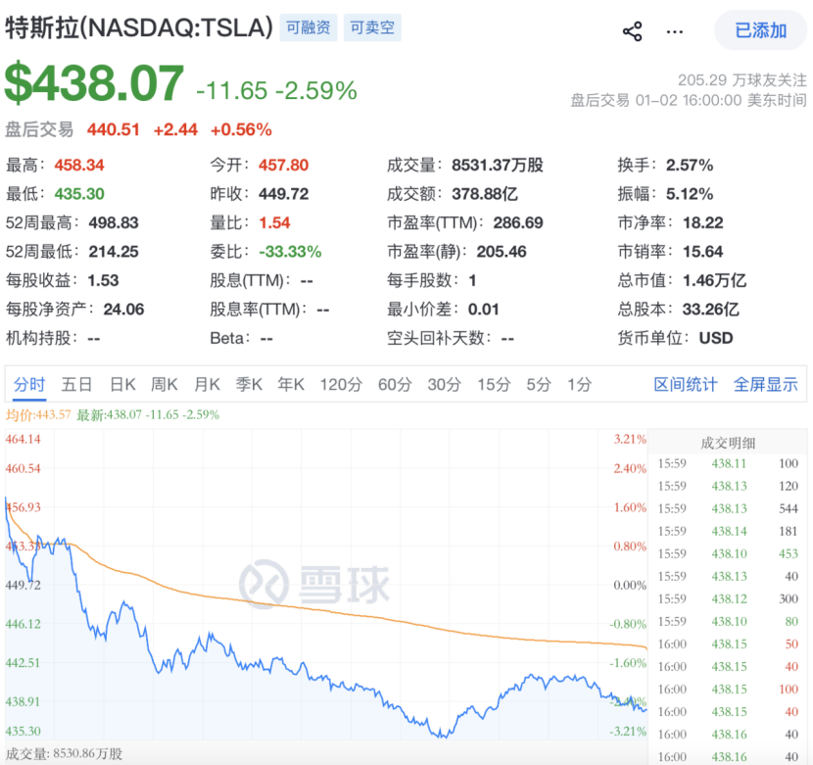Image resolution: width=813 pixels, height=765 pixels.
Task: Click the 昨收 value 449.72
Action: [x=284, y=194]
